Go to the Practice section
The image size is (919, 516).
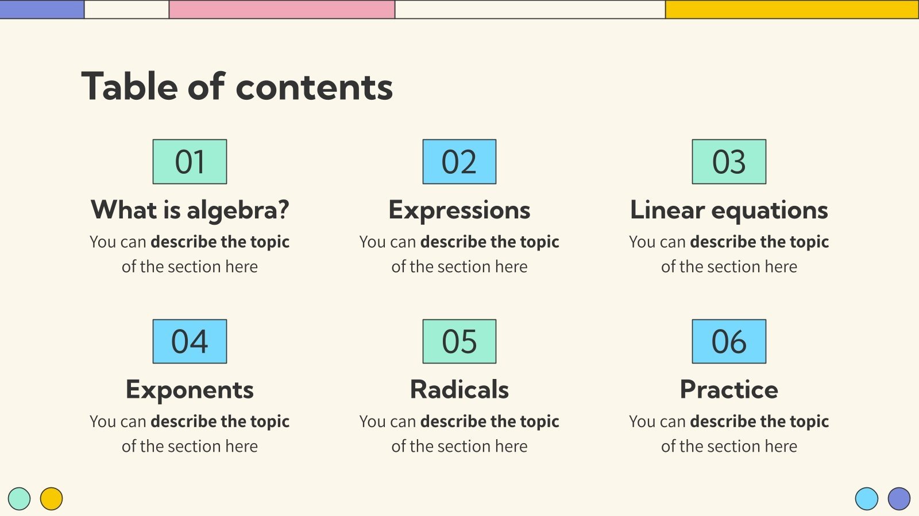point(729,390)
